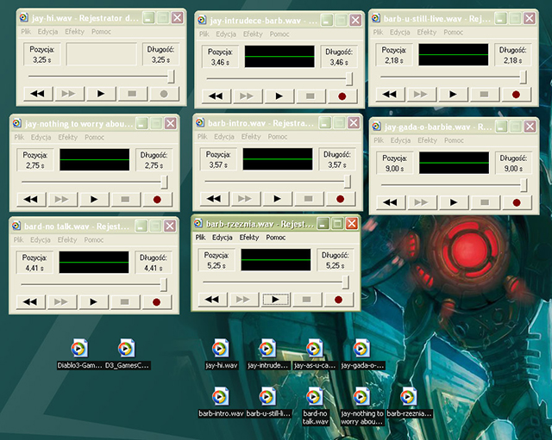Select the jay-intrude... desktop file icon
552x440 pixels.
tap(267, 354)
